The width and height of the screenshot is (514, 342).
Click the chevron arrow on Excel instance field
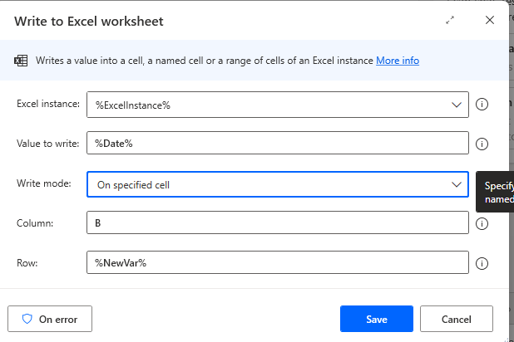point(456,105)
